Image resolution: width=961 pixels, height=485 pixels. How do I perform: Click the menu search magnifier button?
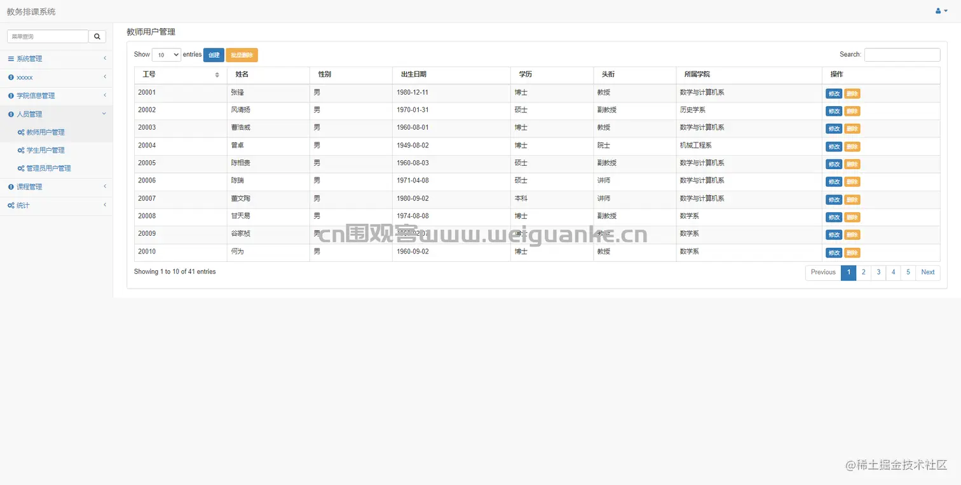point(97,36)
